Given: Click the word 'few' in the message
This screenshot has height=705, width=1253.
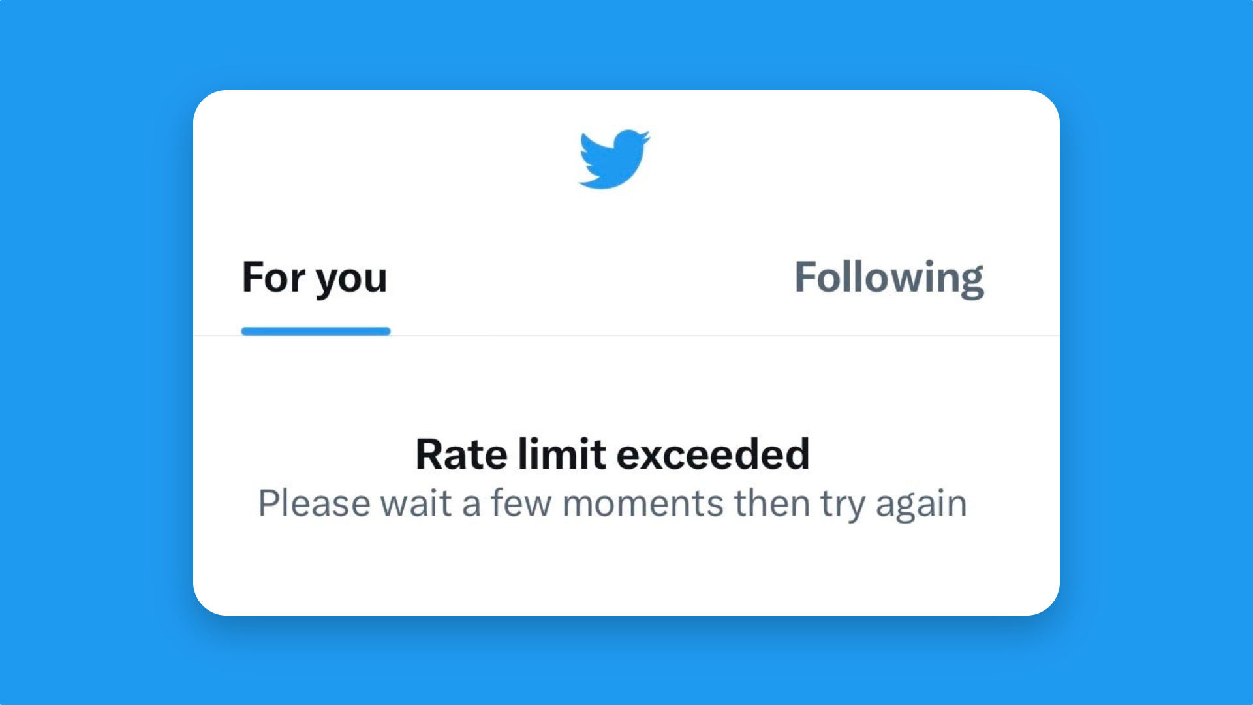Looking at the screenshot, I should (x=521, y=504).
